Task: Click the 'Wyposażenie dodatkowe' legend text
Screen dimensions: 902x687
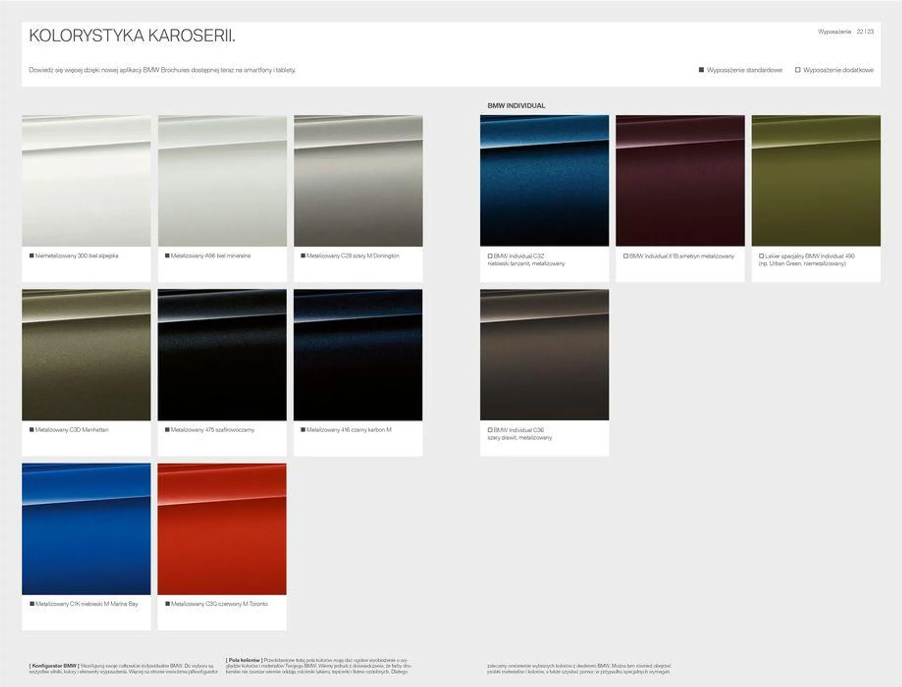Action: (x=839, y=70)
